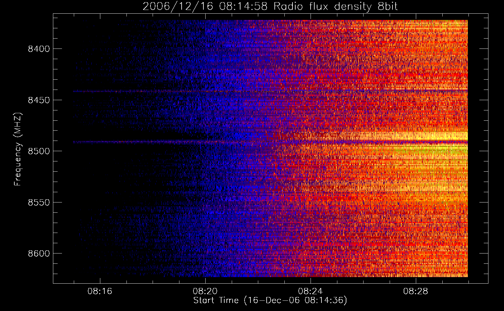The height and width of the screenshot is (311, 504).
Task: Click the 08:20 time axis label
Action: click(x=205, y=291)
